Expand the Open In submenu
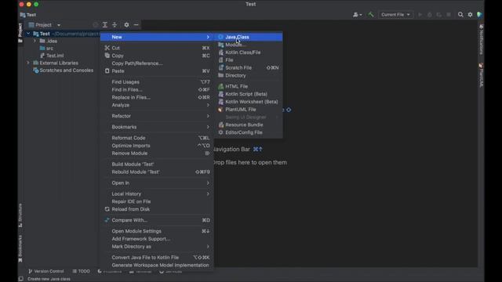This screenshot has width=502, height=282. point(157,183)
